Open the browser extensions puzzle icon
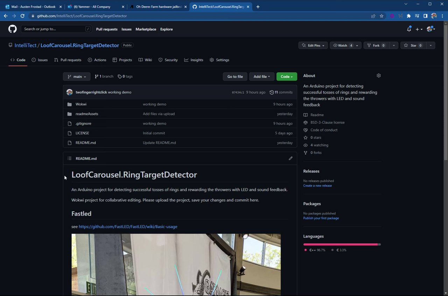 [x=408, y=16]
